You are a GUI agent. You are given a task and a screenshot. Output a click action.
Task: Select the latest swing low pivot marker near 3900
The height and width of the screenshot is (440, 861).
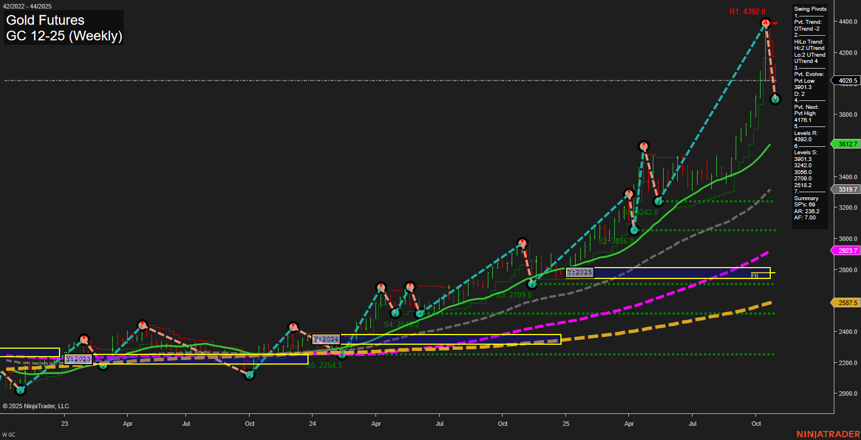(775, 99)
